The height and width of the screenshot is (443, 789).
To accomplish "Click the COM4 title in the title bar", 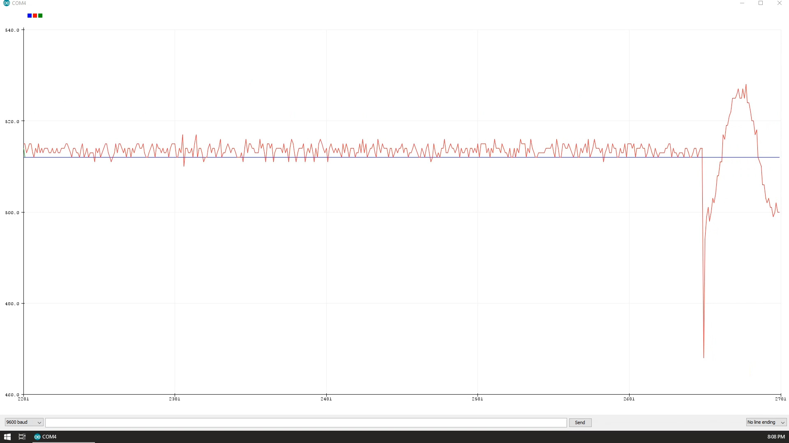I will [x=18, y=3].
